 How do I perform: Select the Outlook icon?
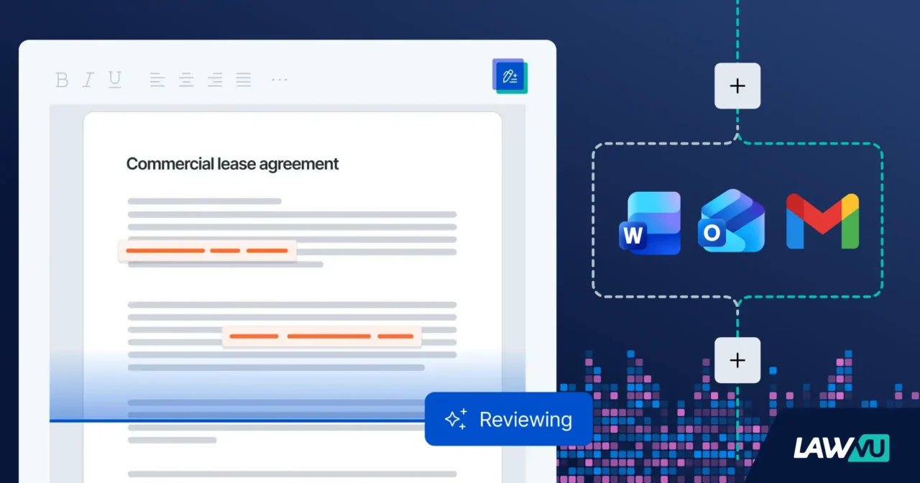[732, 221]
